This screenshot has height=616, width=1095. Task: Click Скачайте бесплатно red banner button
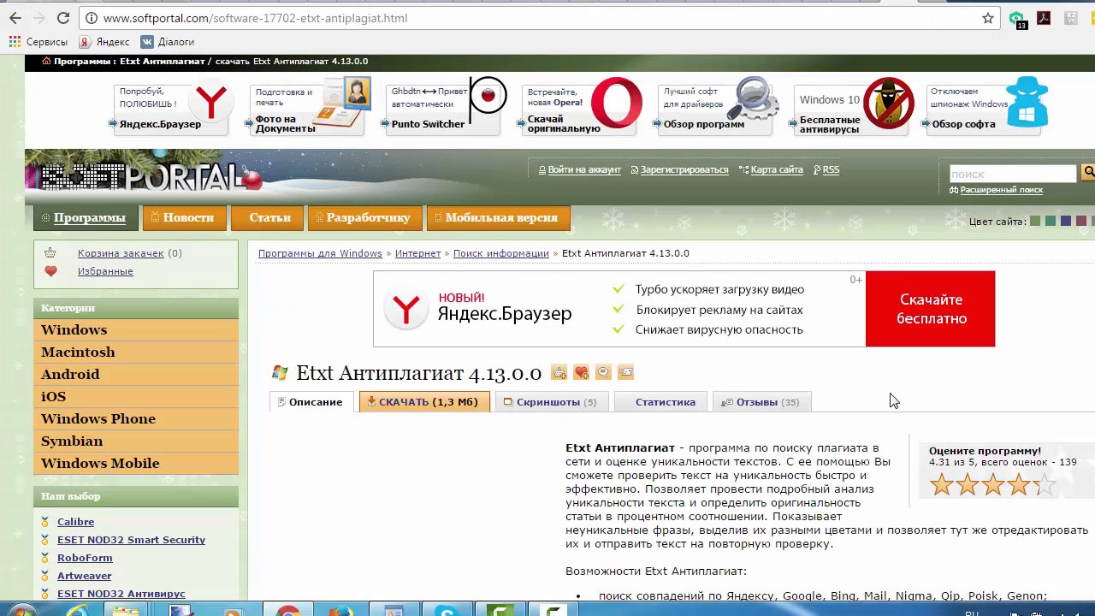[x=931, y=309]
